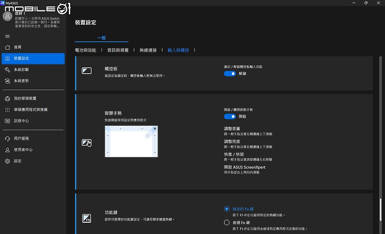
Task: Click the touchpad gesture illustration thumbnail
Action: [131, 141]
